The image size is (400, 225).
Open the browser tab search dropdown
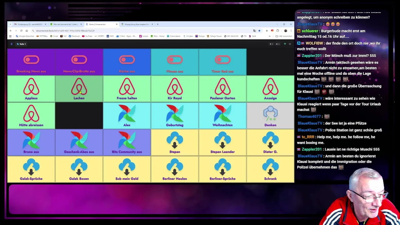click(x=10, y=24)
